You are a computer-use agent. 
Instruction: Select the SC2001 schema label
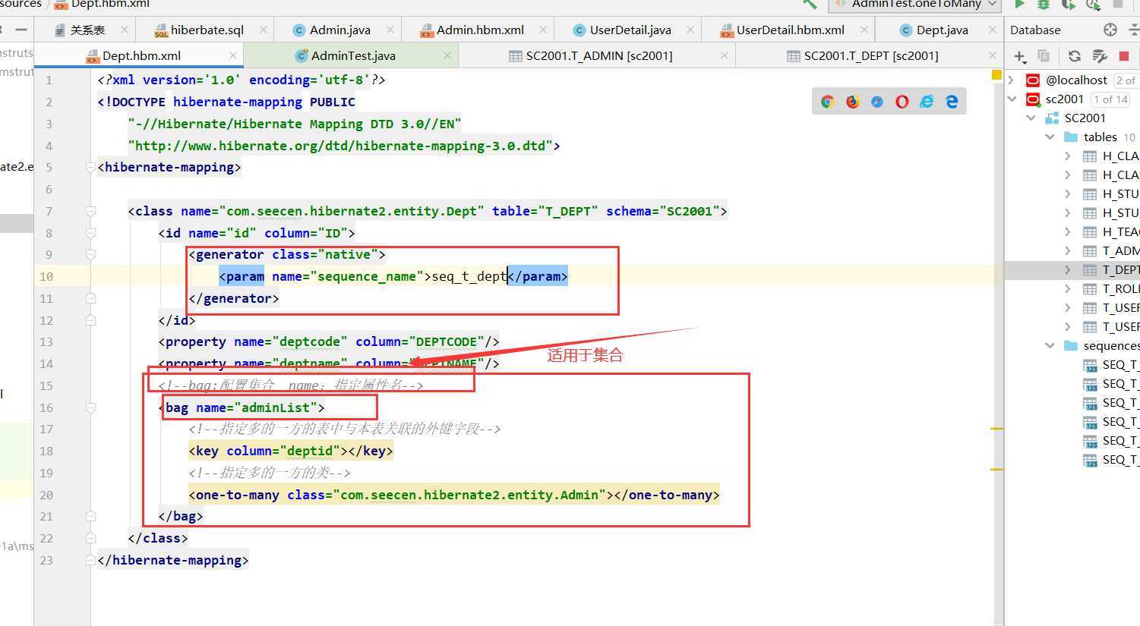(1085, 118)
